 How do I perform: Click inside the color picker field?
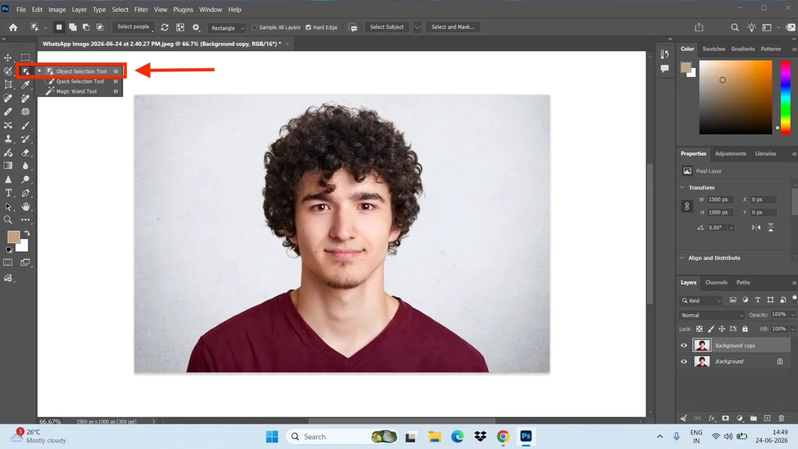point(736,97)
